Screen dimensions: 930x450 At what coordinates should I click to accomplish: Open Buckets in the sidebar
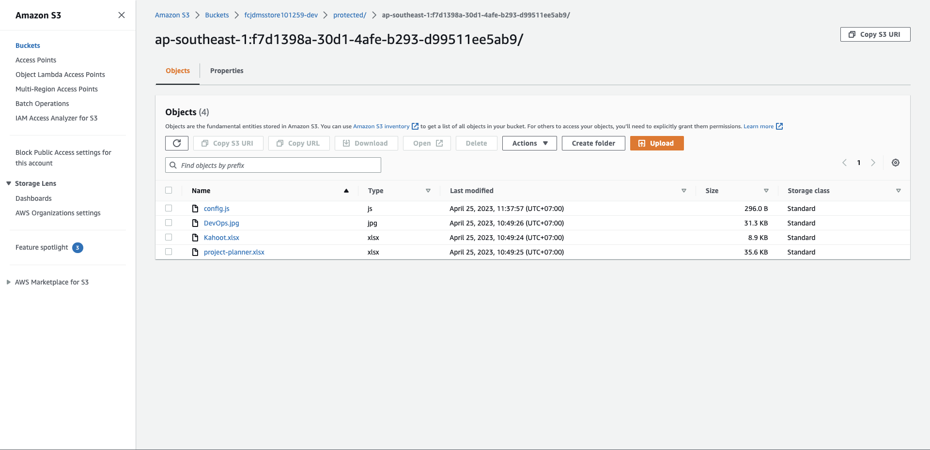28,45
